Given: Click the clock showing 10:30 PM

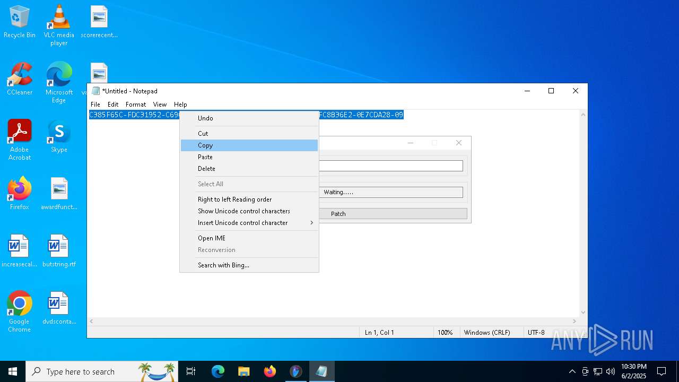Looking at the screenshot, I should pyautogui.click(x=633, y=371).
